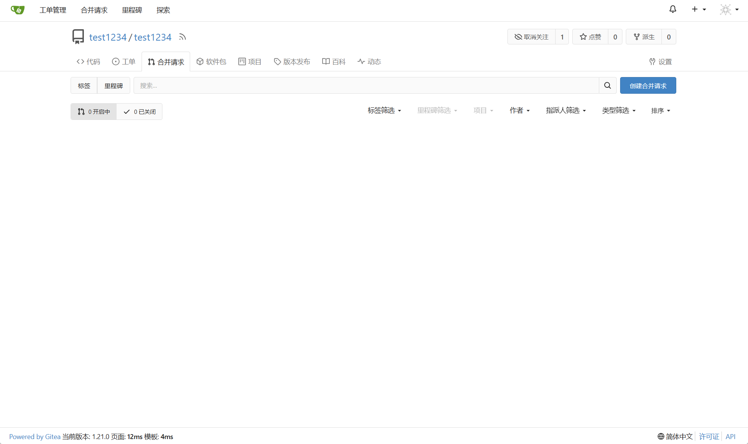Switch to the 工单 (Issues) tab
The width and height of the screenshot is (748, 444).
click(123, 61)
